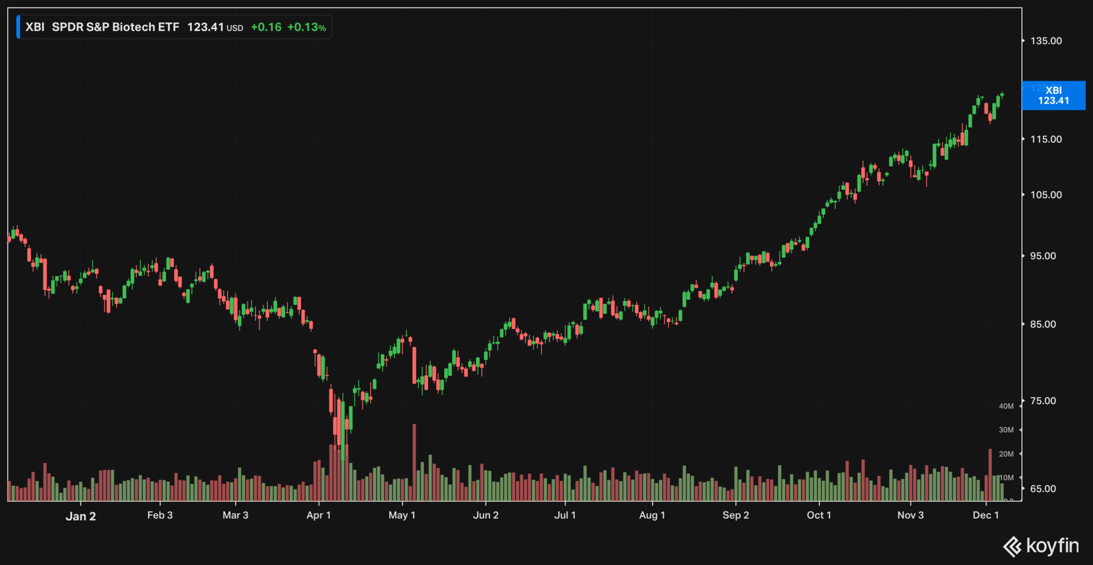Click the tallest red volume bar in early May
The width and height of the screenshot is (1093, 565).
pyautogui.click(x=414, y=462)
